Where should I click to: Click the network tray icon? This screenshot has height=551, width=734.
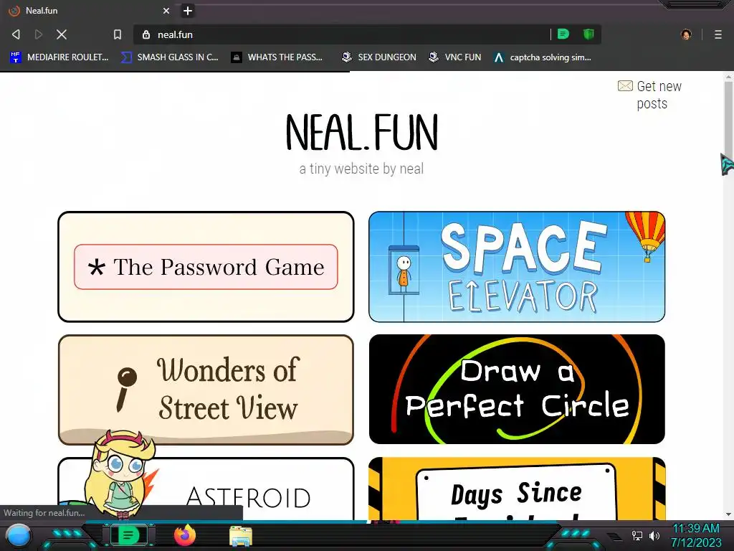637,535
